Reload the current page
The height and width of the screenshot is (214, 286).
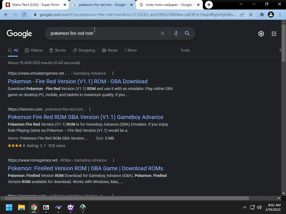pos(24,14)
